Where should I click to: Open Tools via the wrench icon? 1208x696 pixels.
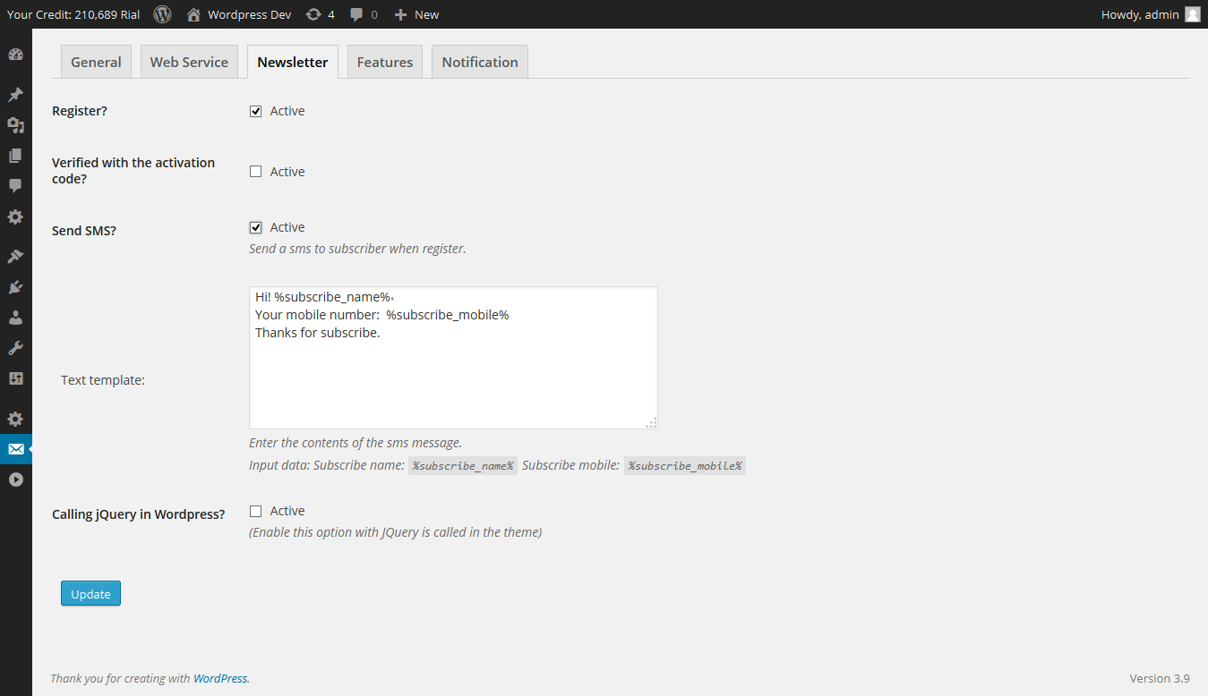pyautogui.click(x=15, y=348)
